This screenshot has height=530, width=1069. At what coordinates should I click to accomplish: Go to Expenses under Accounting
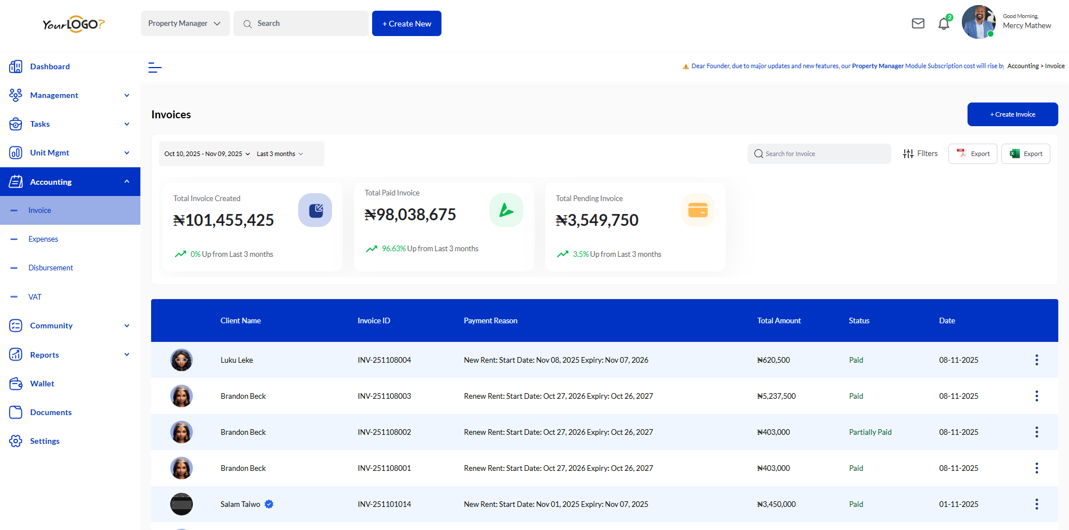[43, 239]
